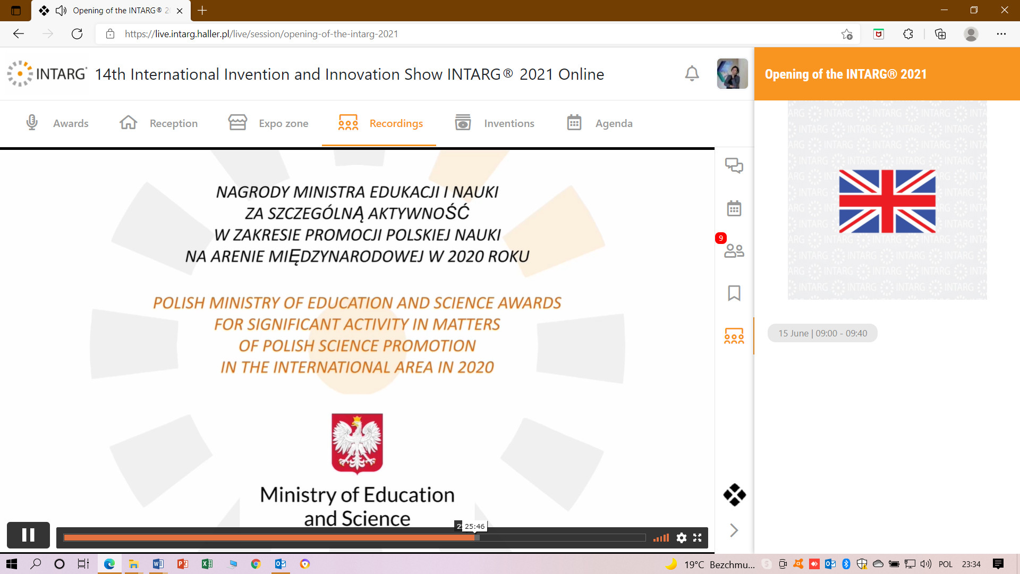This screenshot has width=1020, height=574.
Task: Click the 15 June 09:00 - 09:40 label
Action: tap(822, 333)
